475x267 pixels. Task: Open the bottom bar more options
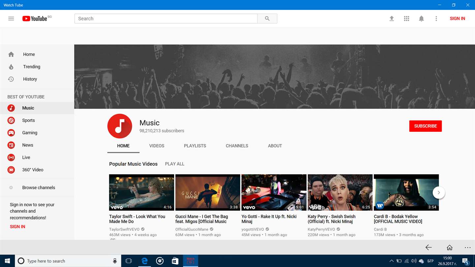[x=467, y=247]
